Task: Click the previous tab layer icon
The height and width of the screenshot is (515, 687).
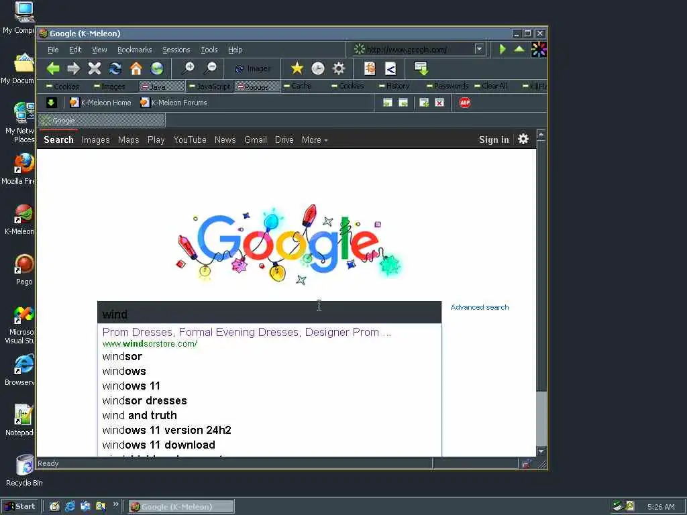Action: 387,103
